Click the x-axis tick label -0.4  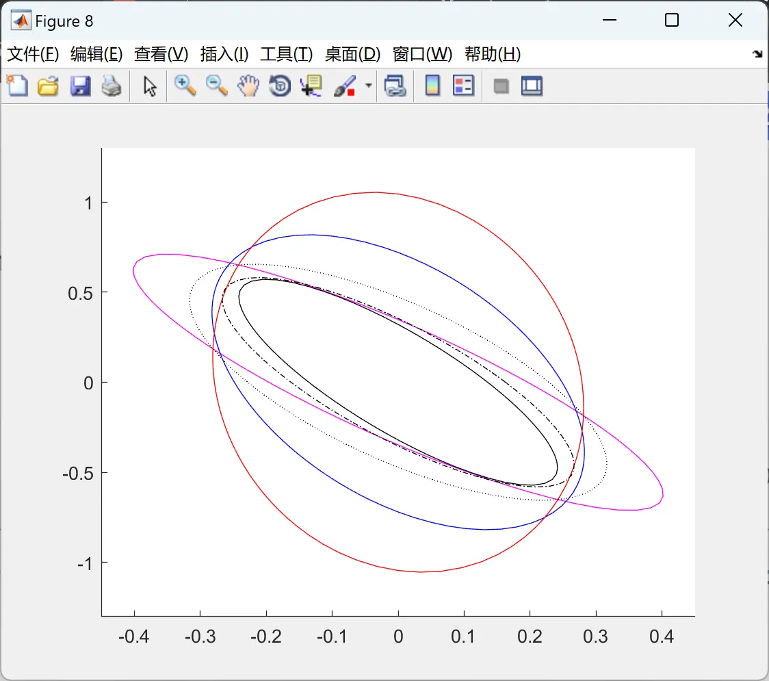point(133,637)
